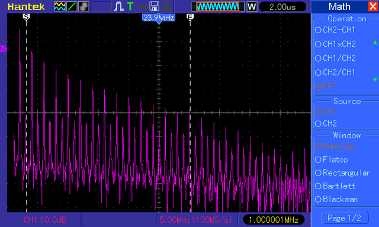Click the printer icon in top bar
Image resolution: width=379 pixels, height=227 pixels.
click(x=166, y=7)
